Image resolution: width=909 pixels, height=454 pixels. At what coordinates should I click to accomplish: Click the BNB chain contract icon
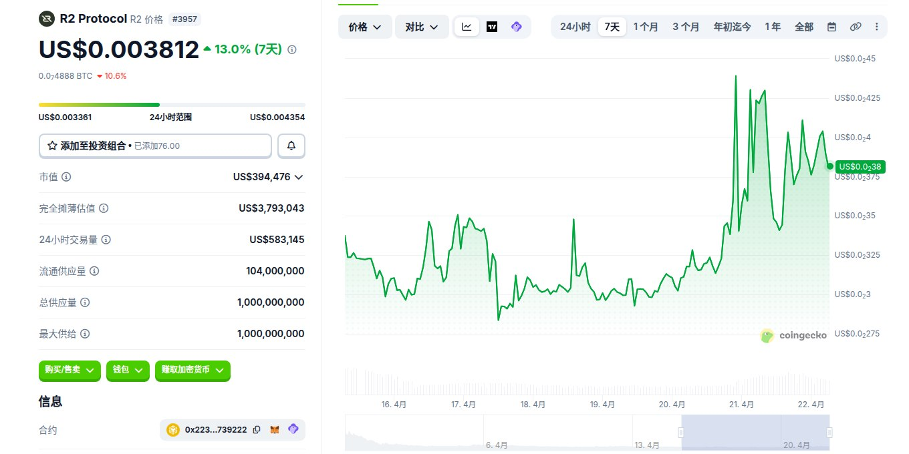(x=173, y=430)
